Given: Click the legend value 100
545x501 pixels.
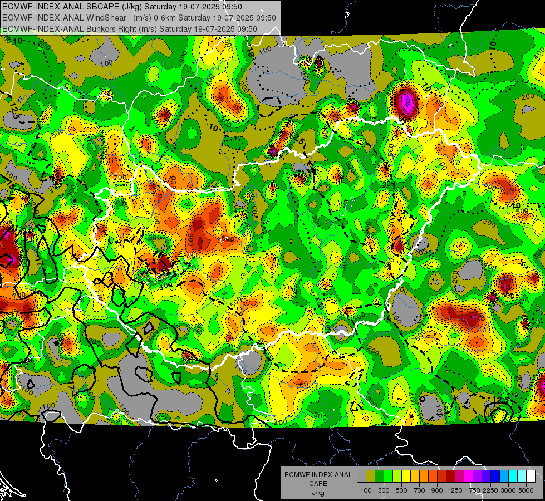Looking at the screenshot, I should point(366,490).
